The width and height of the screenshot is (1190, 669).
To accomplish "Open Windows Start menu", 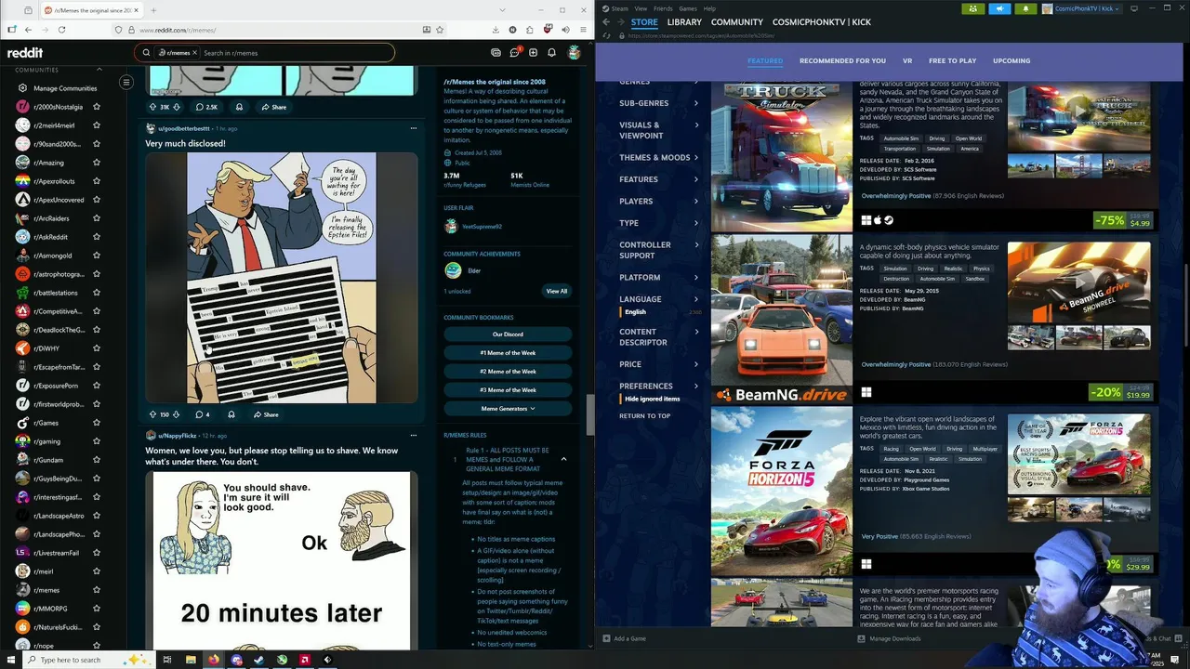I will [10, 660].
